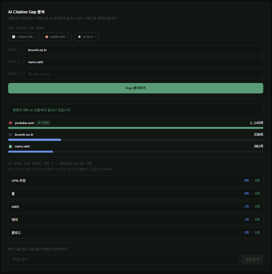Focus the competitor 2 field namu.wiki

pos(144,62)
